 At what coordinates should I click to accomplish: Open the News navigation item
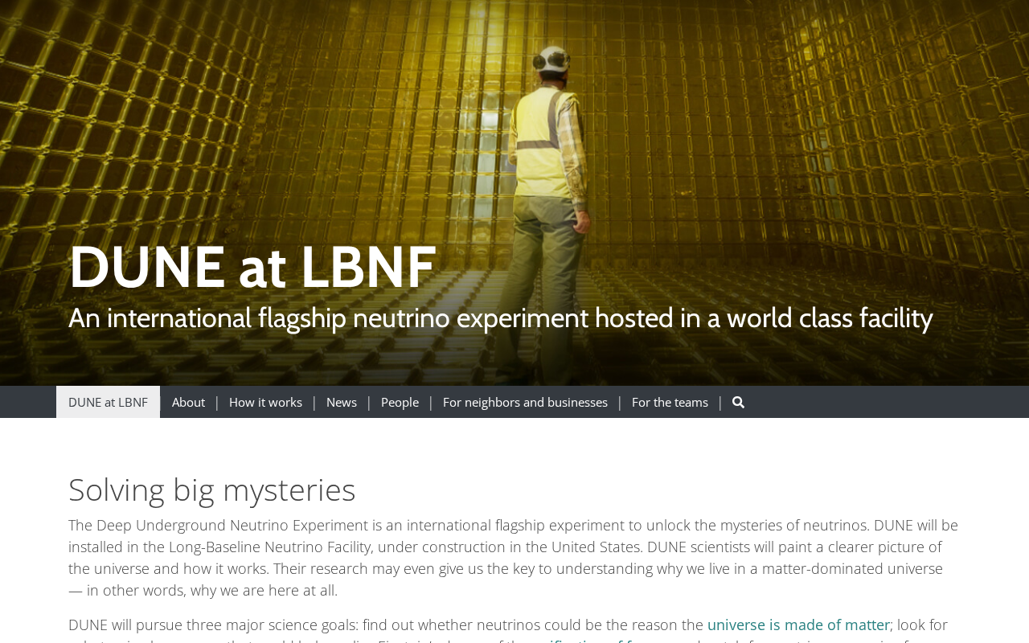(x=342, y=402)
